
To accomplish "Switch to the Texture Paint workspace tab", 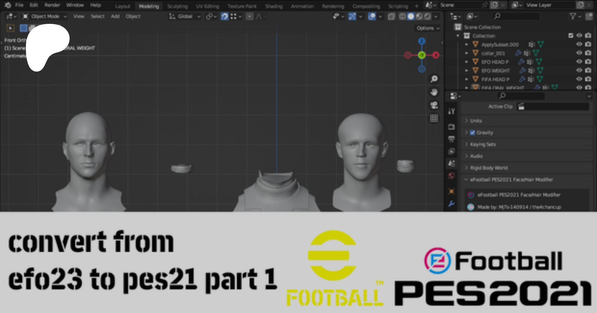I will [242, 6].
